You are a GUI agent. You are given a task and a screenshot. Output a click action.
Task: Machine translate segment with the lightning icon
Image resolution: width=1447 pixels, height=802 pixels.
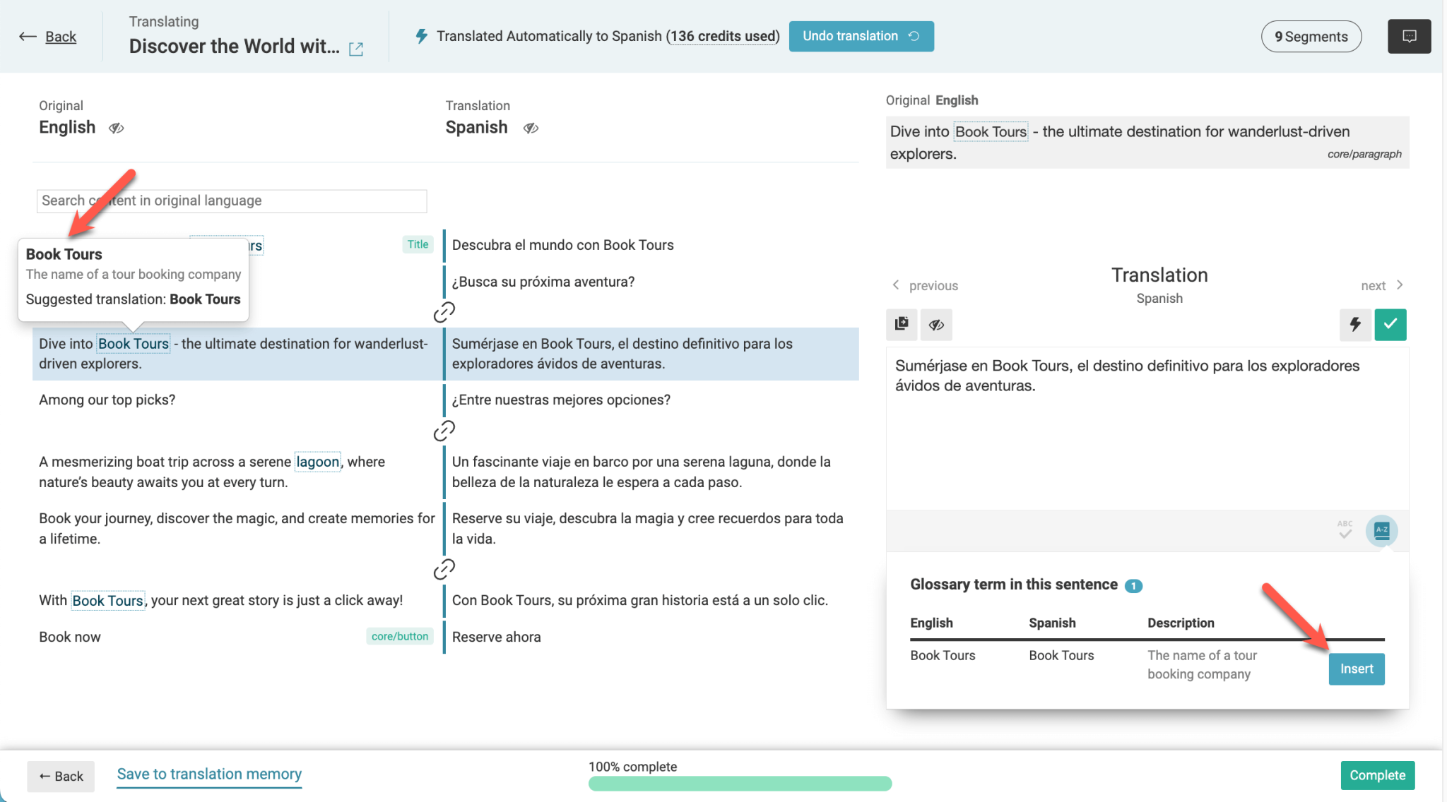[1355, 325]
